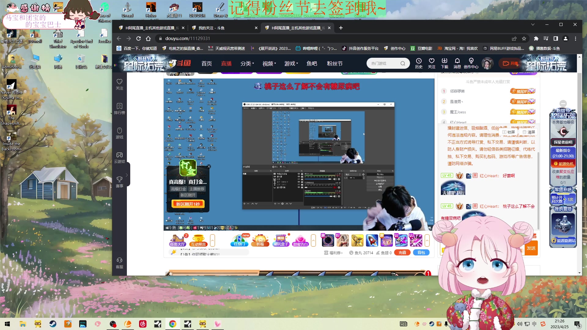Image resolution: width=587 pixels, height=330 pixels.
Task: Open the 互动预言 trophy icon
Action: 198,240
